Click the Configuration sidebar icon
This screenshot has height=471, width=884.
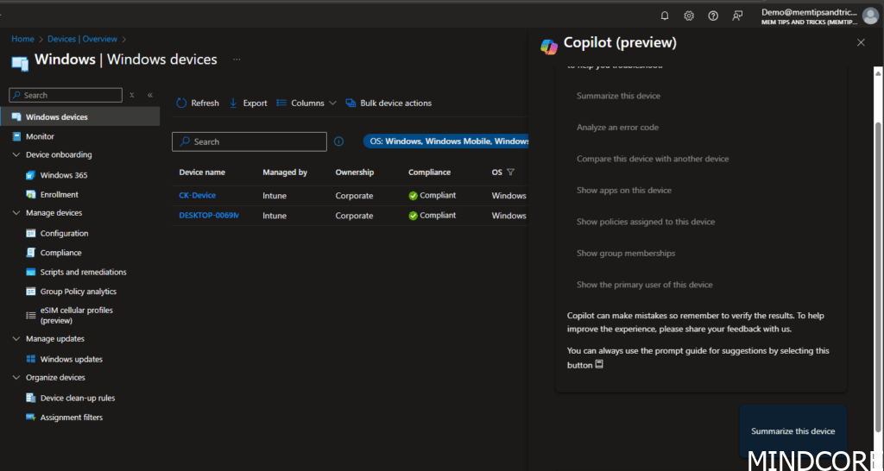[x=31, y=233]
